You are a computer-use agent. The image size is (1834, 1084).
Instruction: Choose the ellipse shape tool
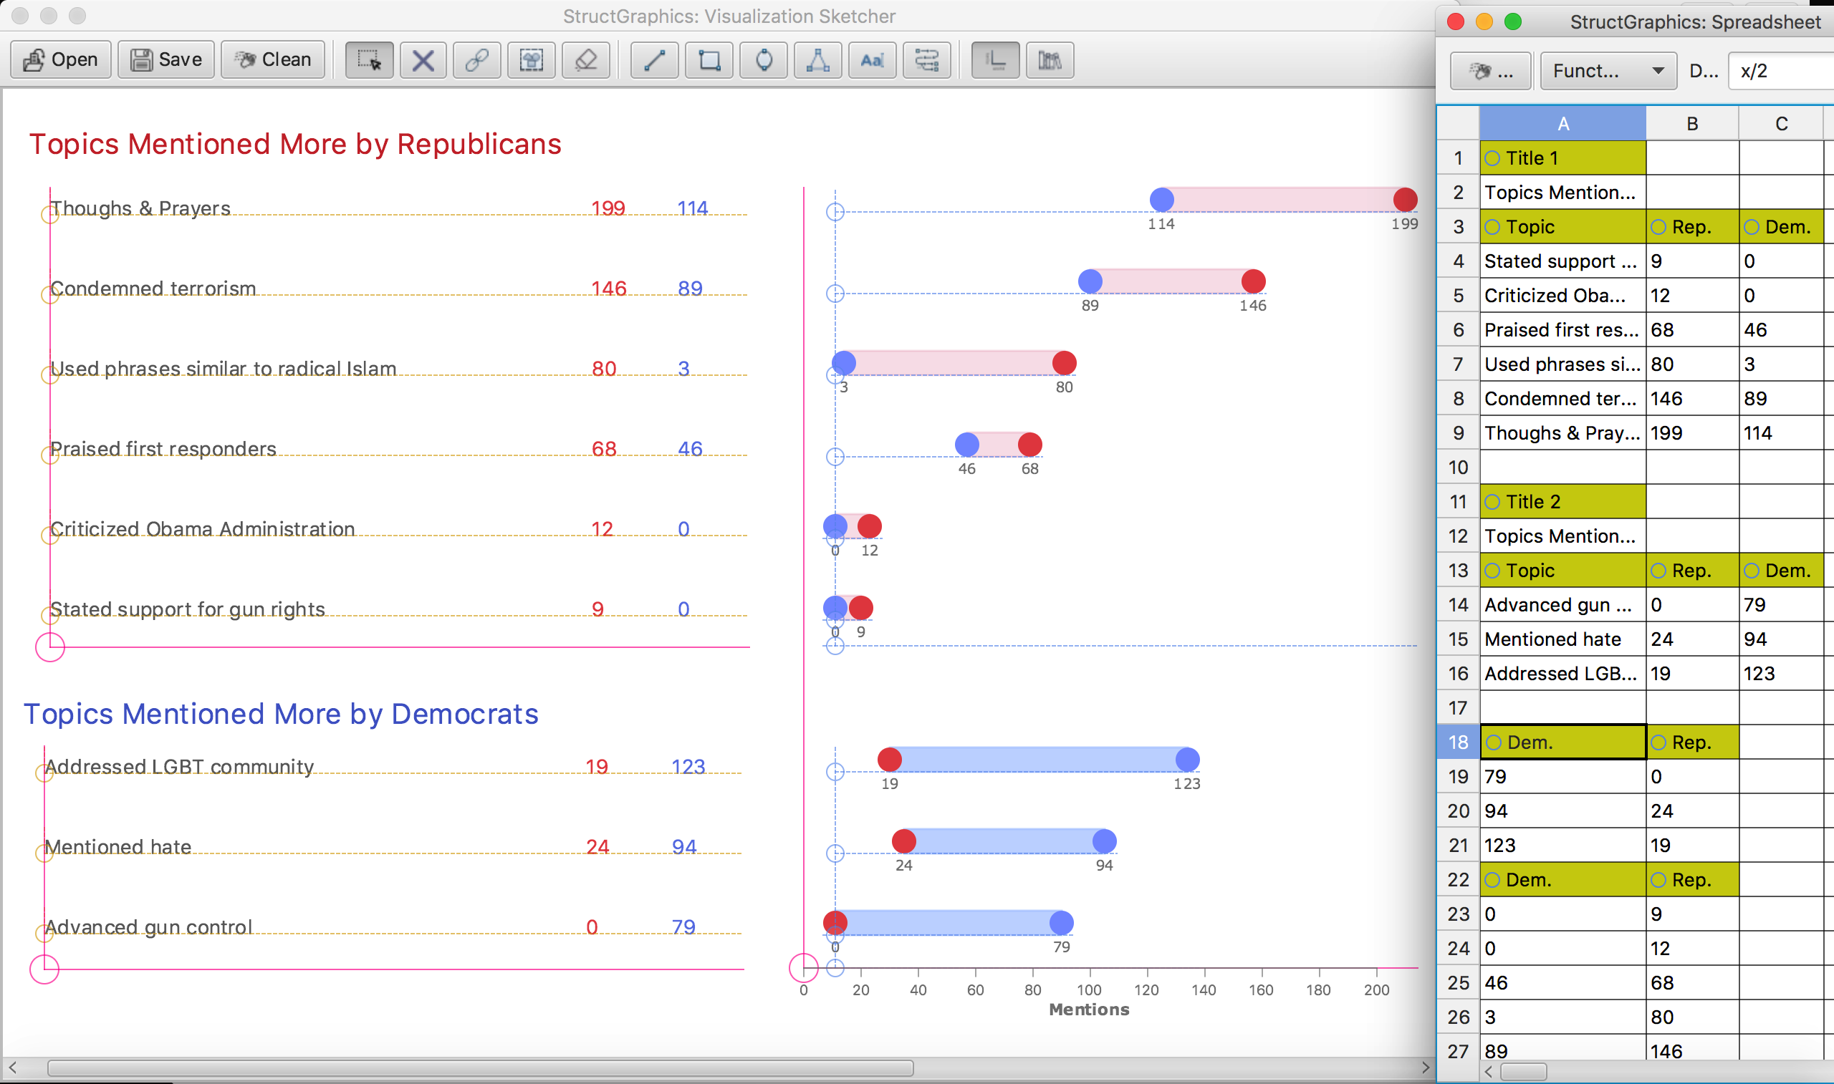pos(764,60)
